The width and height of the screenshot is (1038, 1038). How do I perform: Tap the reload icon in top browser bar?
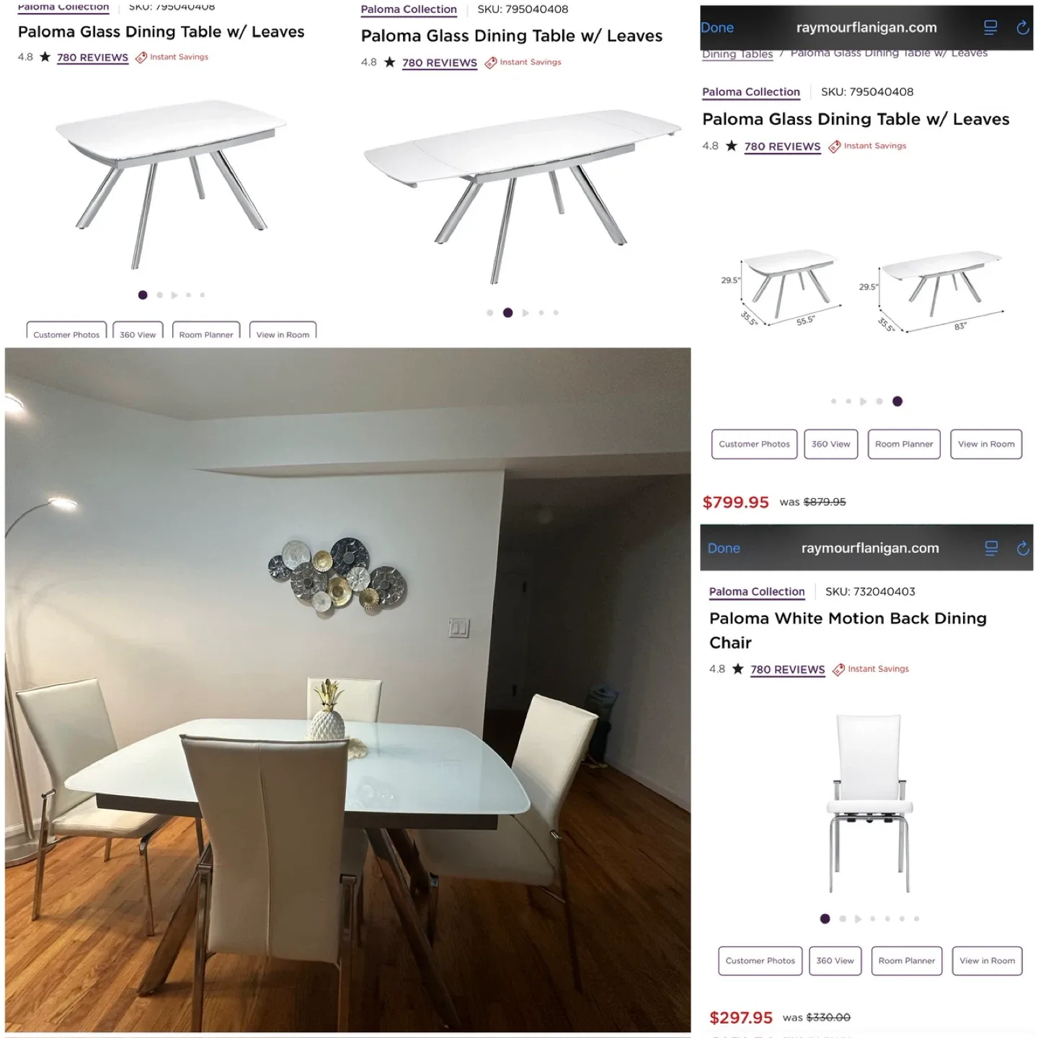coord(1022,27)
